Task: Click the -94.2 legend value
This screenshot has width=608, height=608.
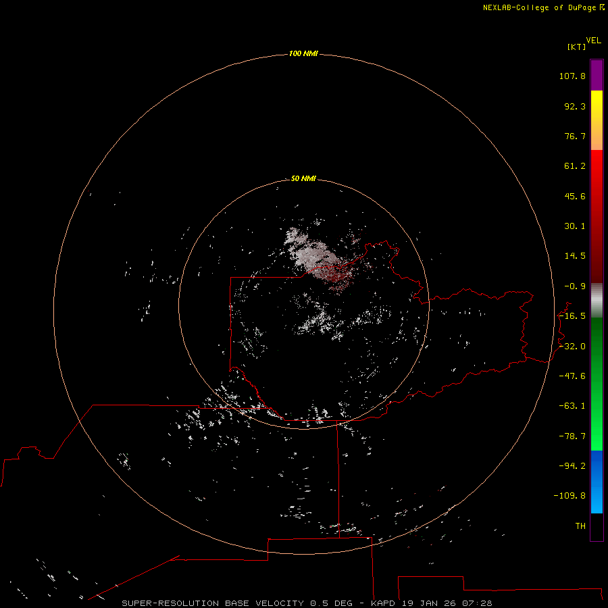Action: 572,466
